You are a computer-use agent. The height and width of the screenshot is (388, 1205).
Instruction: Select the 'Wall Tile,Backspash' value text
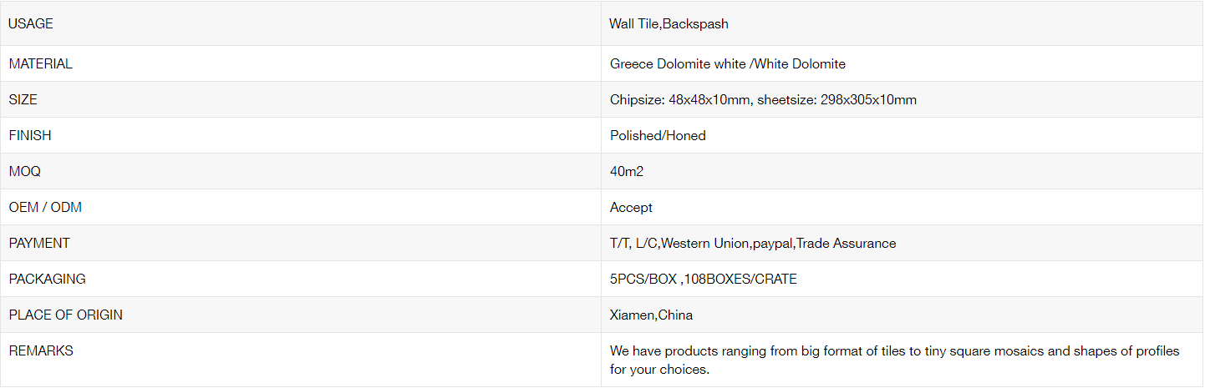(x=669, y=23)
